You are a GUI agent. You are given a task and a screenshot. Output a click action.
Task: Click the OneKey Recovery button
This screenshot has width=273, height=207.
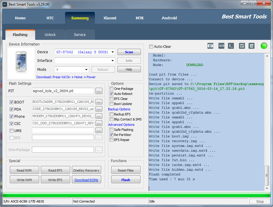click(86, 170)
